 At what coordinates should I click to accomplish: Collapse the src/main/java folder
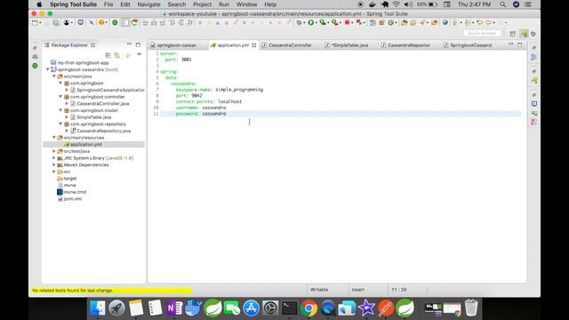tap(54, 76)
